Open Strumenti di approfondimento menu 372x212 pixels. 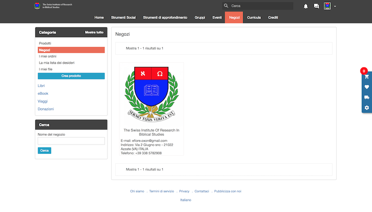165,18
